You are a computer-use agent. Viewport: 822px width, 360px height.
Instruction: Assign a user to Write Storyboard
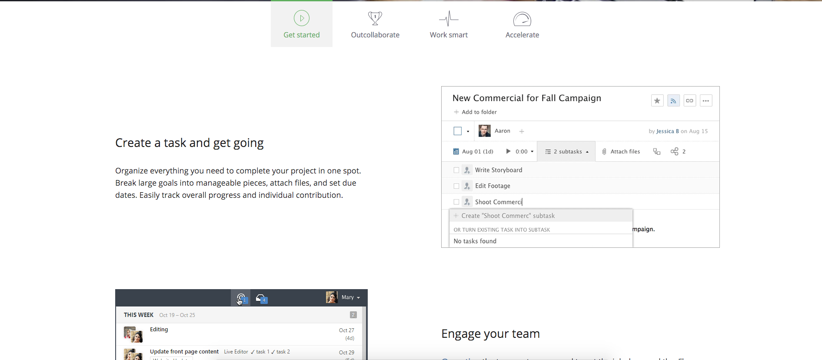coord(467,170)
